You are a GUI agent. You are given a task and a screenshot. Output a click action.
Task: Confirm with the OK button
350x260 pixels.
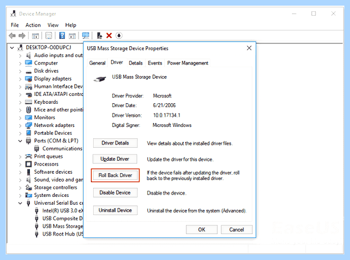click(x=202, y=230)
